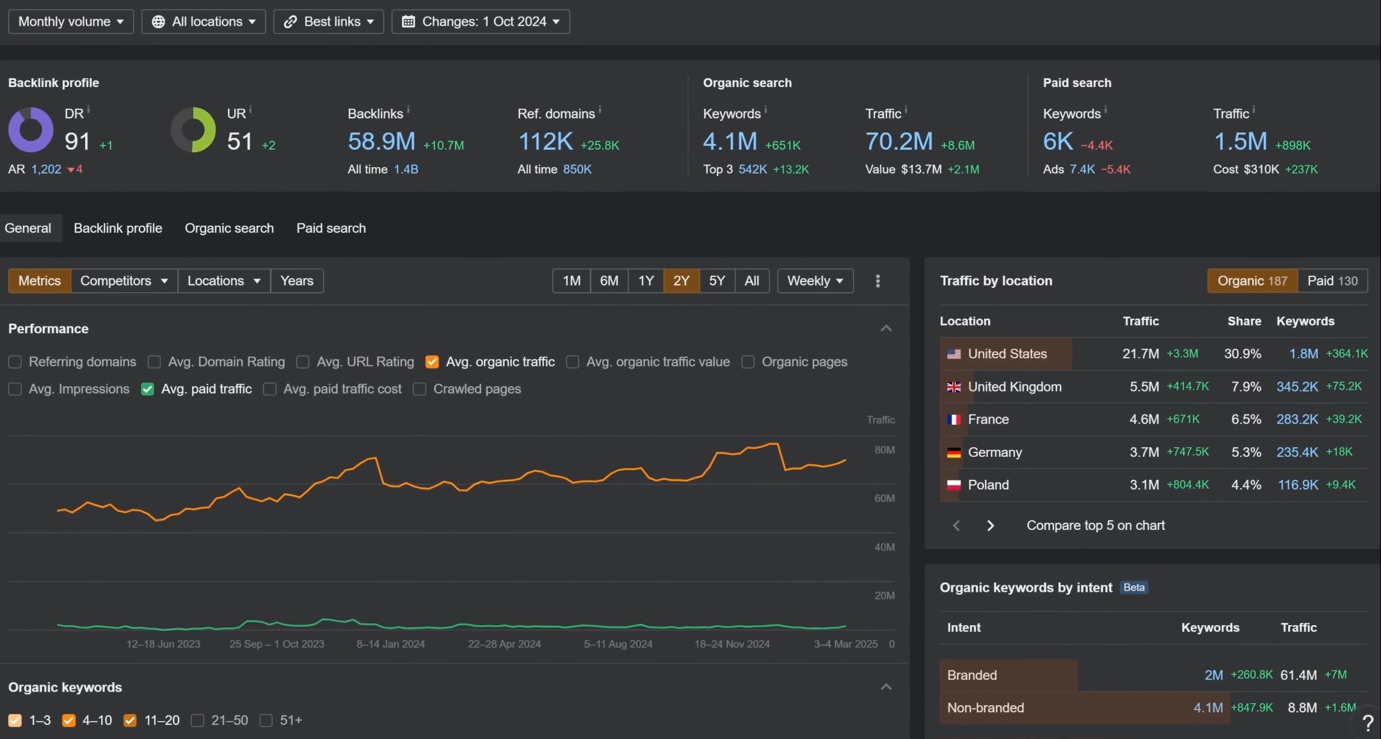This screenshot has height=739, width=1381.
Task: Open the Competitors dropdown
Action: coord(124,281)
